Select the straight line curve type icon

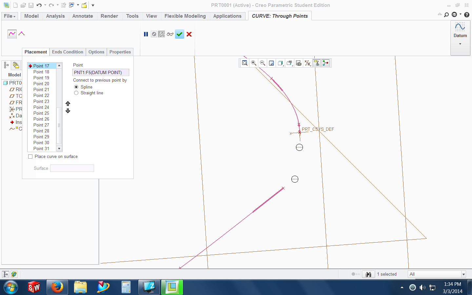click(22, 33)
